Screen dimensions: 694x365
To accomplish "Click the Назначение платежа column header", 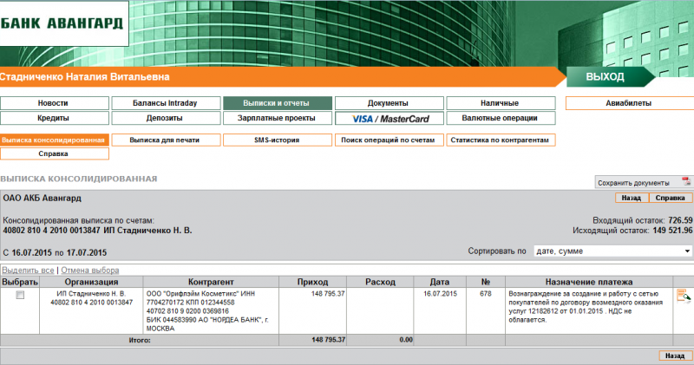I will [589, 282].
